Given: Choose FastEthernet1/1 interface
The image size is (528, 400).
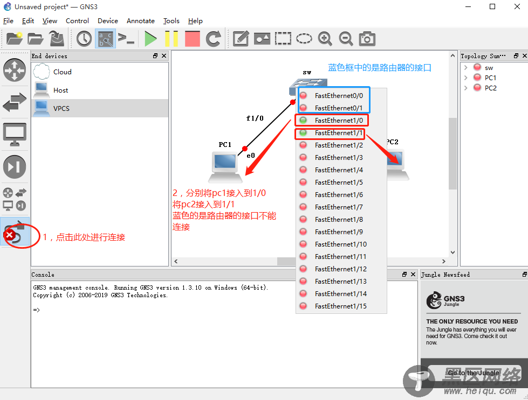Looking at the screenshot, I should coord(341,133).
